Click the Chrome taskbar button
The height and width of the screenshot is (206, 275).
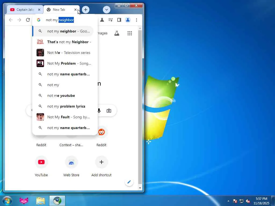(x=57, y=201)
